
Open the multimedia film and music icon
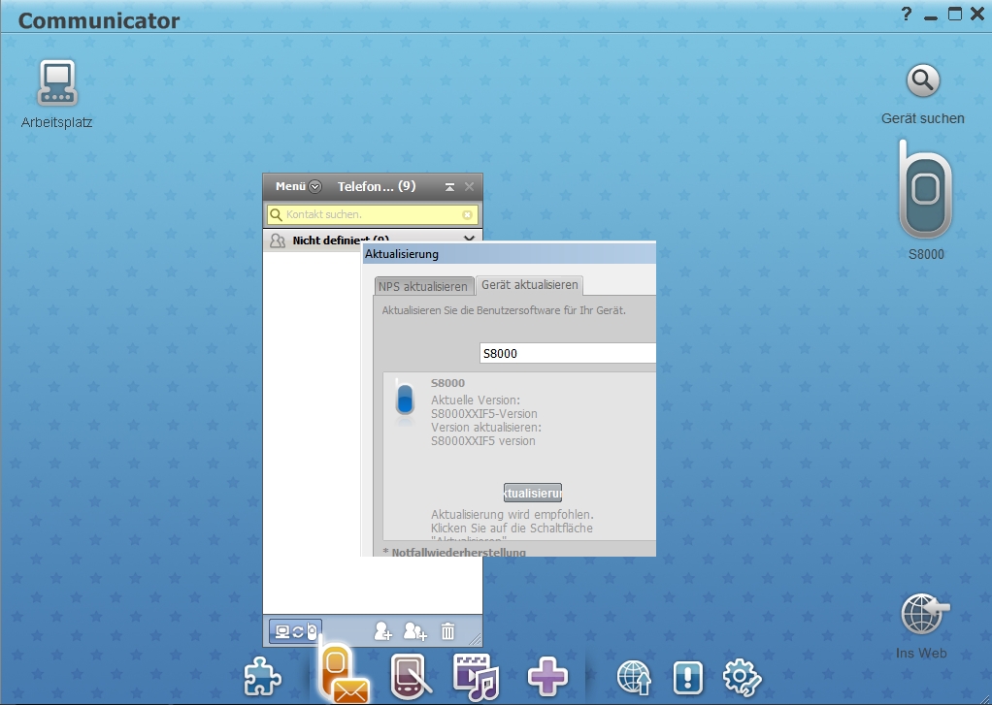click(x=476, y=677)
